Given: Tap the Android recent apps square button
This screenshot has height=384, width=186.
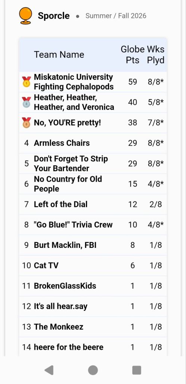Looking at the screenshot, I should pyautogui.click(x=137, y=370).
